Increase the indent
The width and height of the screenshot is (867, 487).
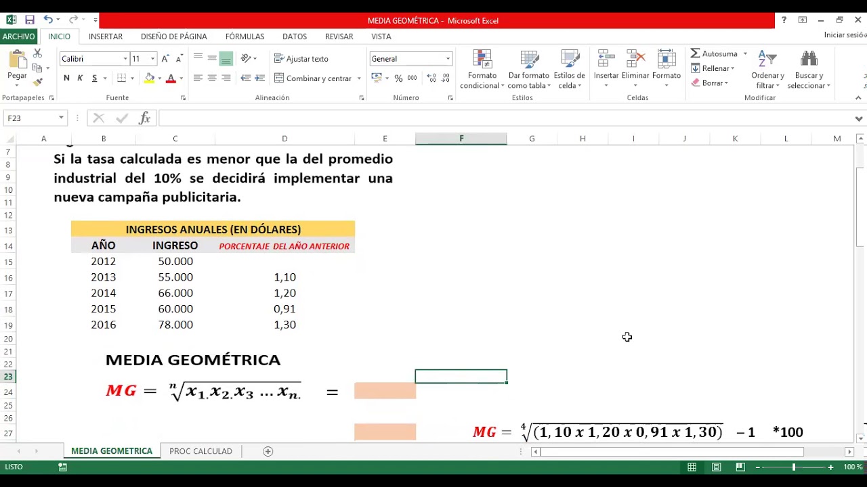(x=260, y=78)
